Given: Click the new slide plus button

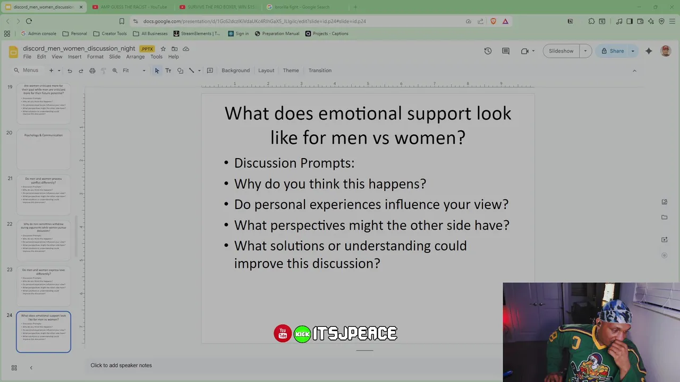Looking at the screenshot, I should click(51, 71).
